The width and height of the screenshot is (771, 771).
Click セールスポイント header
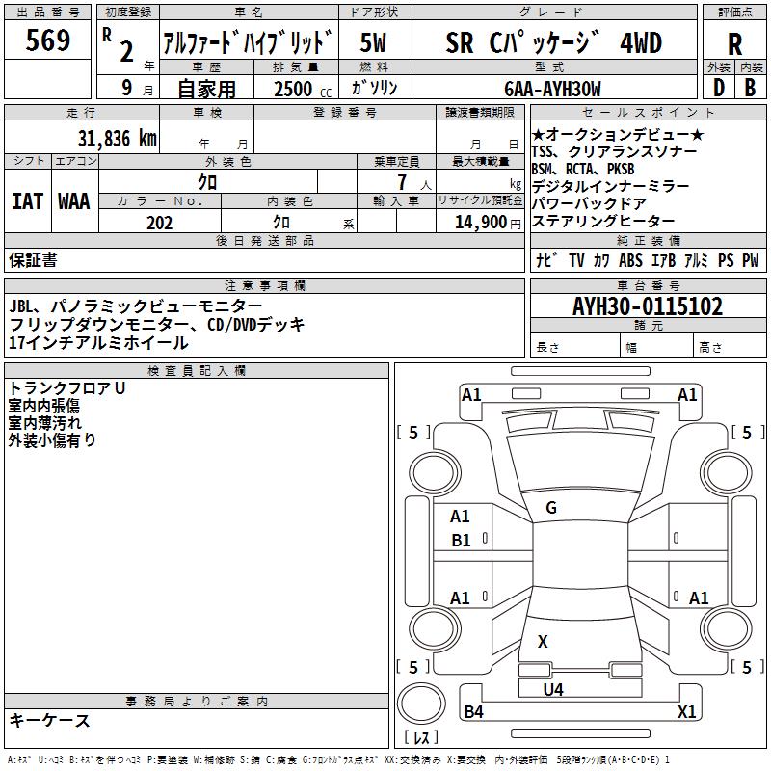point(648,112)
